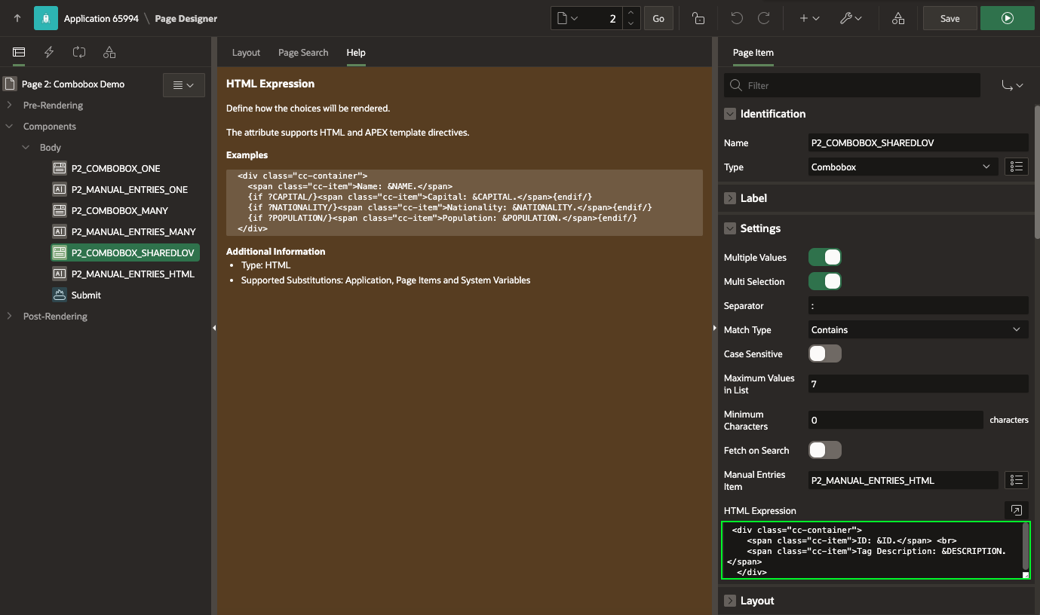Click the property editor vertical scrollbar
The image size is (1040, 615).
[x=1036, y=173]
